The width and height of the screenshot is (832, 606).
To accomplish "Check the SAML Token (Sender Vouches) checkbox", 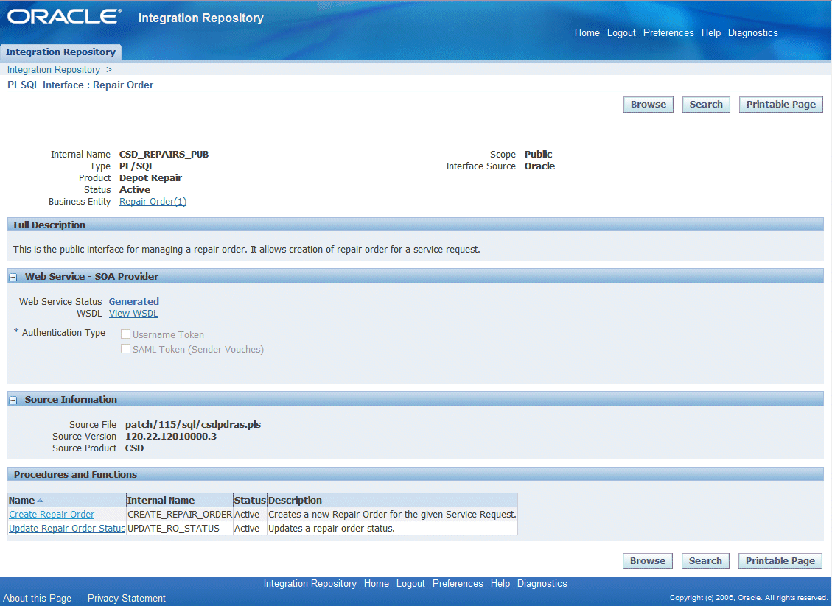I will (126, 349).
